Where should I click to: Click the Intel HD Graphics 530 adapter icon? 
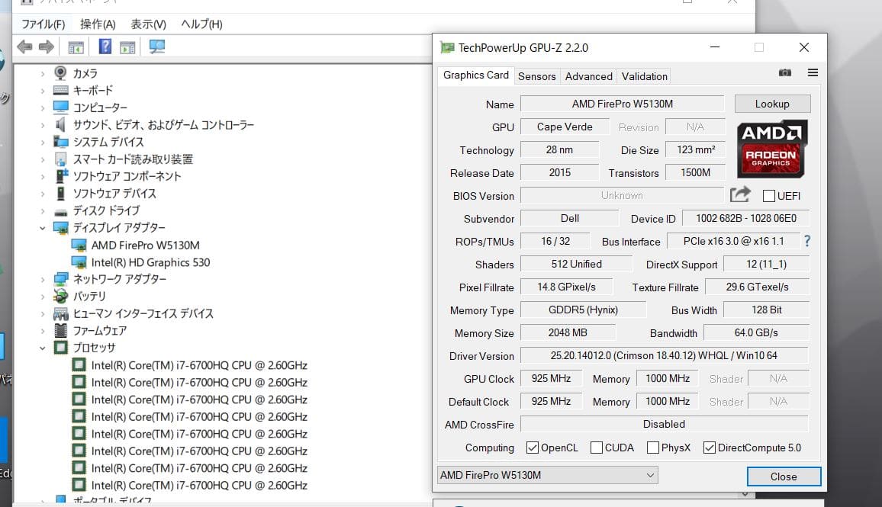[x=79, y=262]
